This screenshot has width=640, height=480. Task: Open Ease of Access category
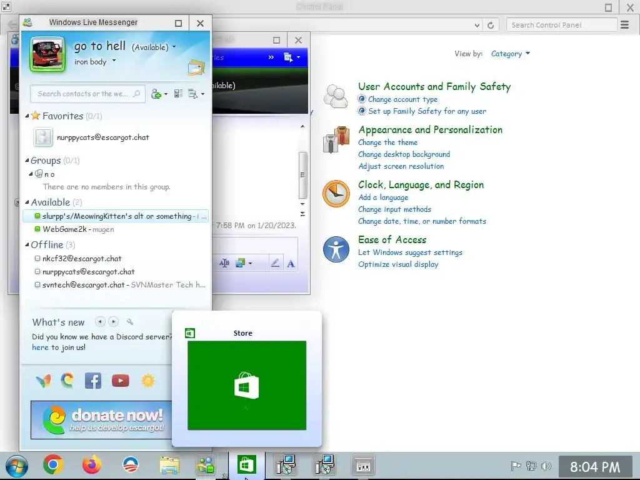pos(392,239)
